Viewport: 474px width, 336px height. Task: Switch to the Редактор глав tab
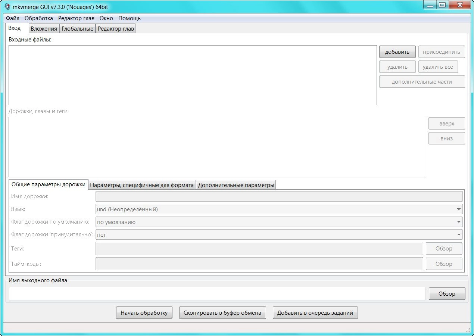point(116,29)
